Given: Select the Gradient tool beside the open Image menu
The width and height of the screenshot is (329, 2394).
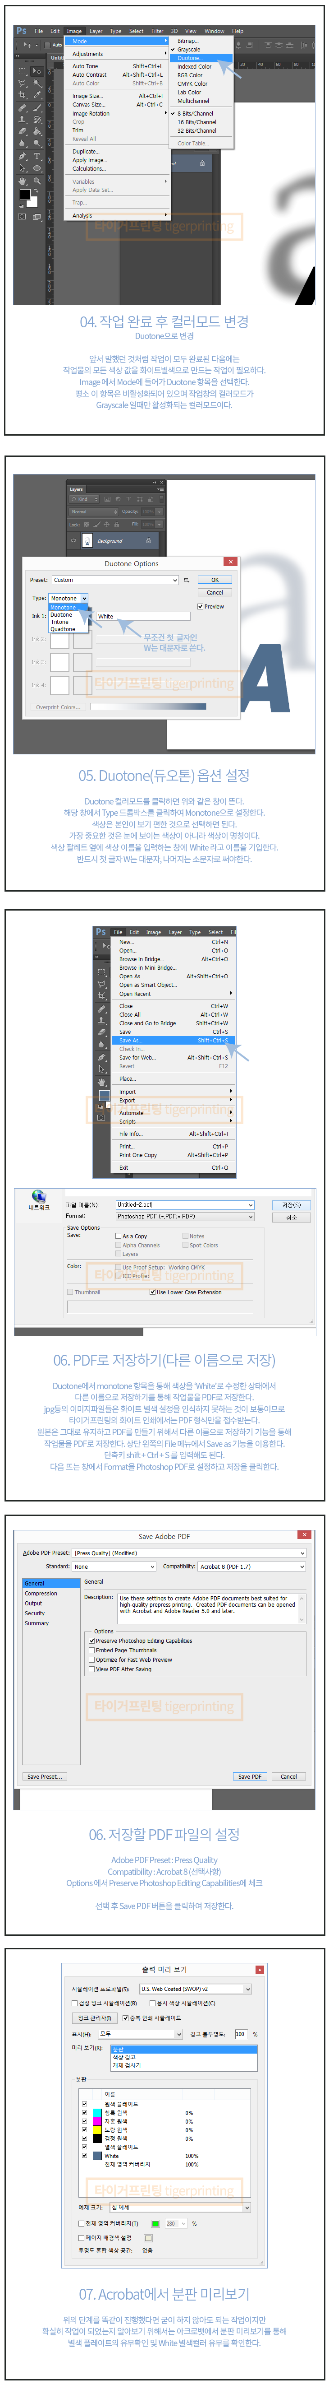Looking at the screenshot, I should point(37,132).
